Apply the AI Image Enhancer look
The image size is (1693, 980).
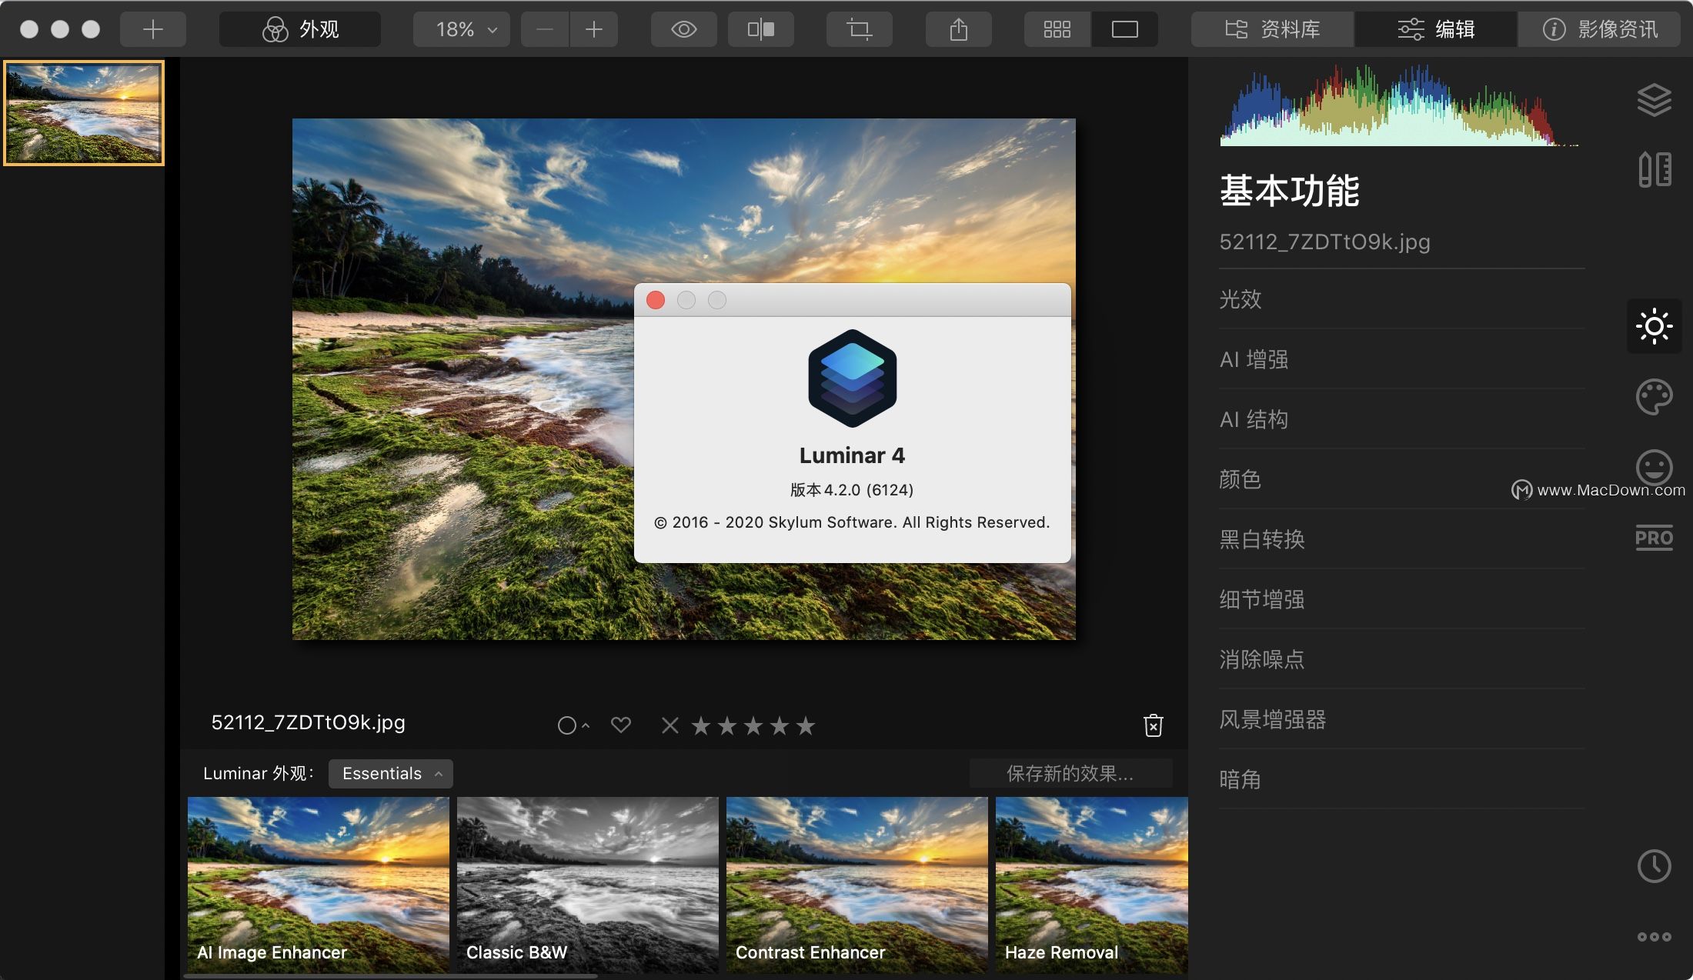[x=318, y=885]
